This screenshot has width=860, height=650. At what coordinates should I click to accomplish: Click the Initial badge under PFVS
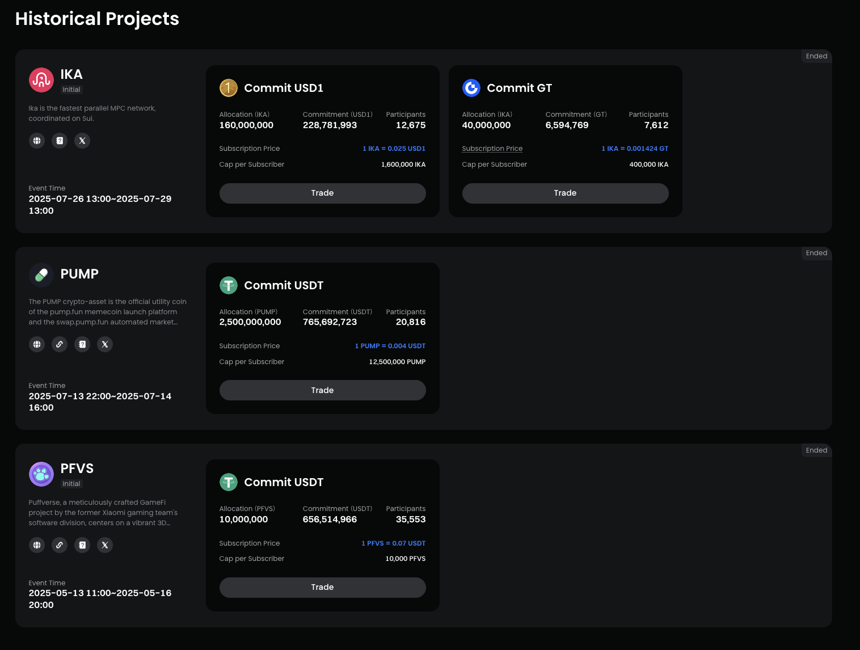[71, 484]
